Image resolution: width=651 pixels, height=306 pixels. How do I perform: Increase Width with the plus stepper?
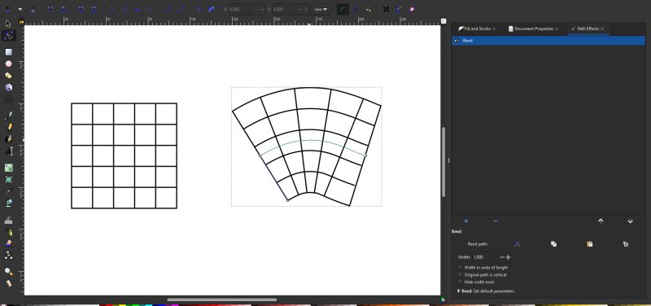[x=508, y=257]
